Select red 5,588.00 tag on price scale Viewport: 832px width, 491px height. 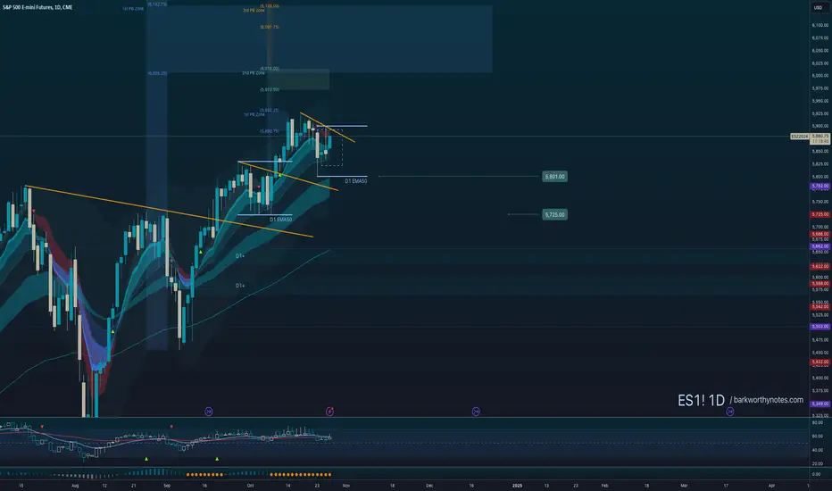pyautogui.click(x=820, y=284)
